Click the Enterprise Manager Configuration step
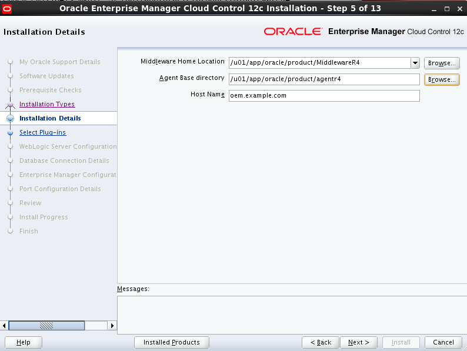 pyautogui.click(x=68, y=175)
